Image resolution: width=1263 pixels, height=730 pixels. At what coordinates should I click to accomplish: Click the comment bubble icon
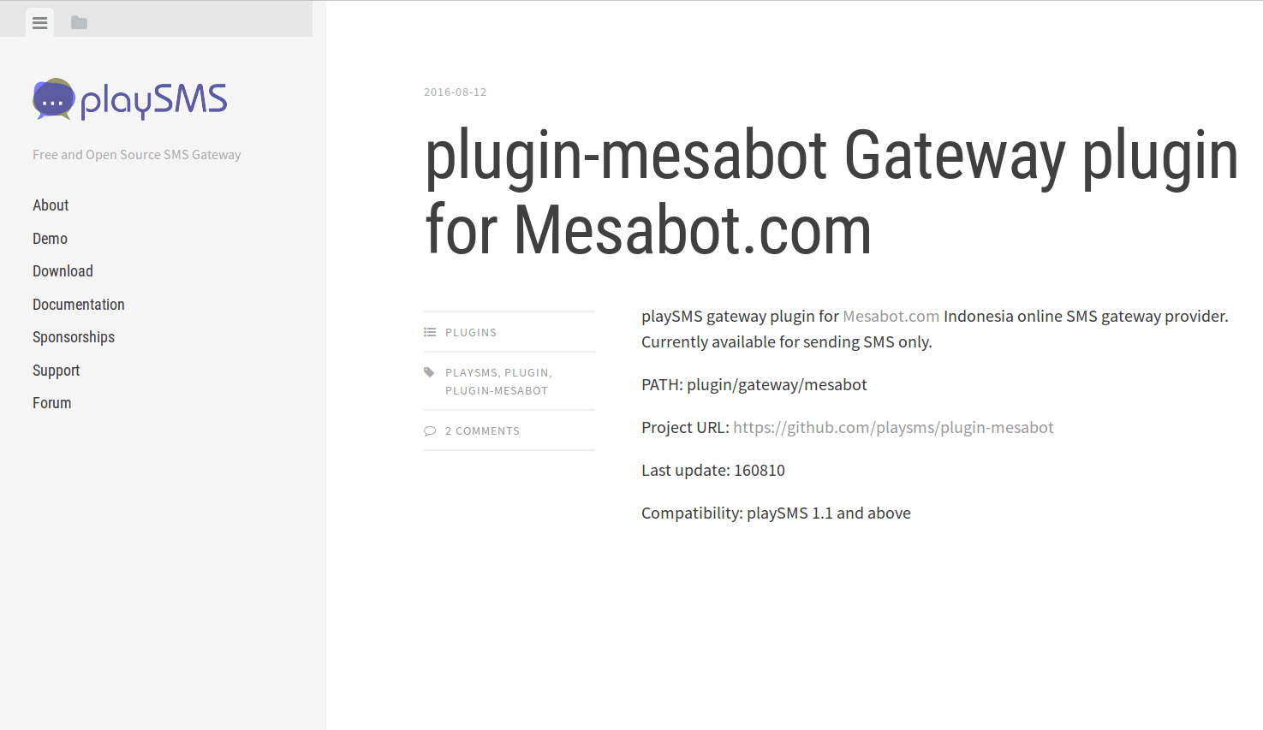click(x=430, y=431)
